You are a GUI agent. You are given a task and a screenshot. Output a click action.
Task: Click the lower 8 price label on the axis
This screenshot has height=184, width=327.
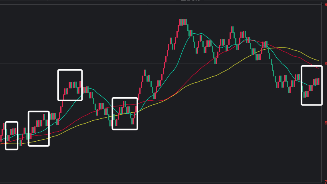coord(325,123)
